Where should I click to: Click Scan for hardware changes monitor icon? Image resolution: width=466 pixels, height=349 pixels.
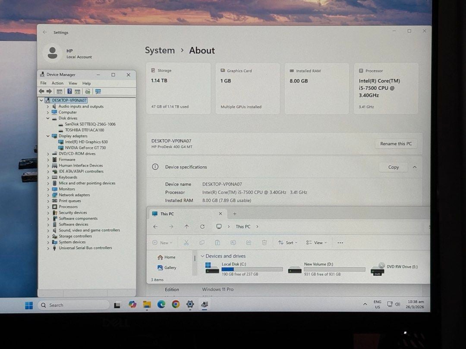(x=98, y=91)
